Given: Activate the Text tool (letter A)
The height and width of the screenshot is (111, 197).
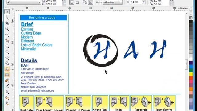Looking at the screenshot, I should [7, 69].
